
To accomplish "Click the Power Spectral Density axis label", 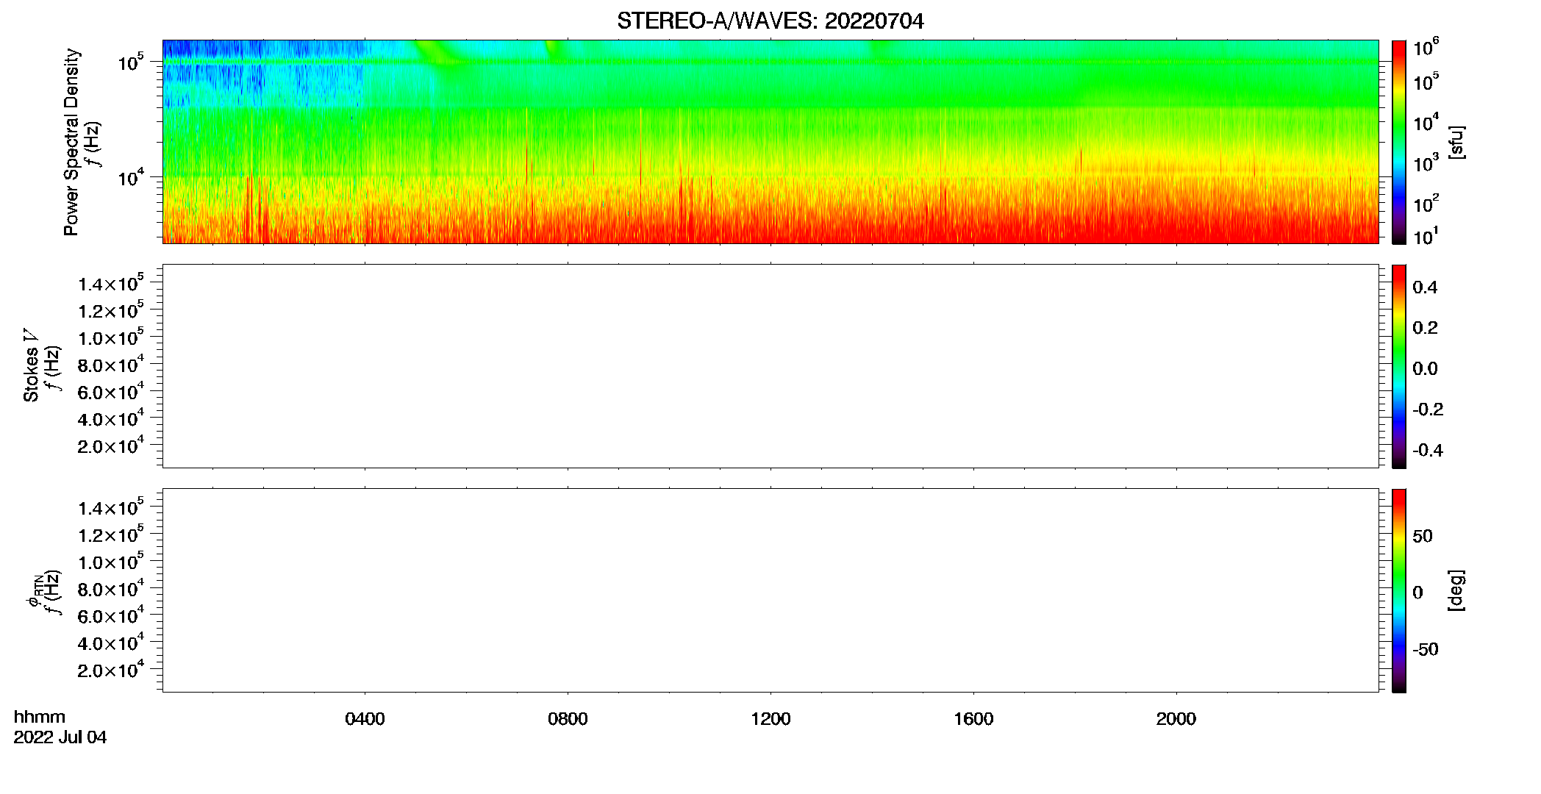I will tap(71, 142).
